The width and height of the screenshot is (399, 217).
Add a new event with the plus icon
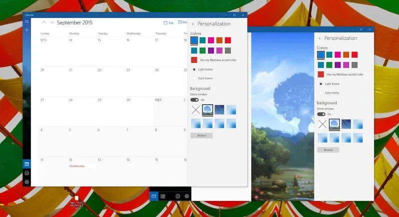click(27, 30)
